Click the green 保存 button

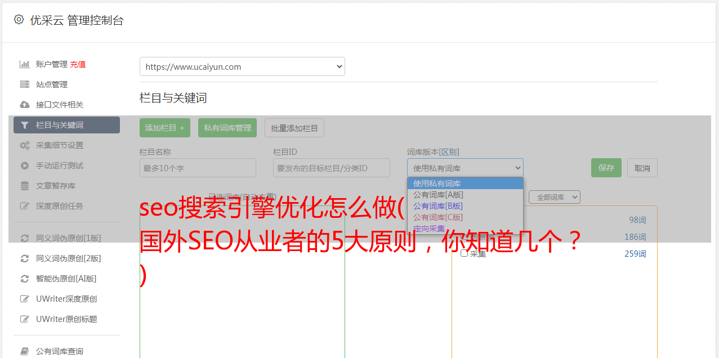[606, 168]
